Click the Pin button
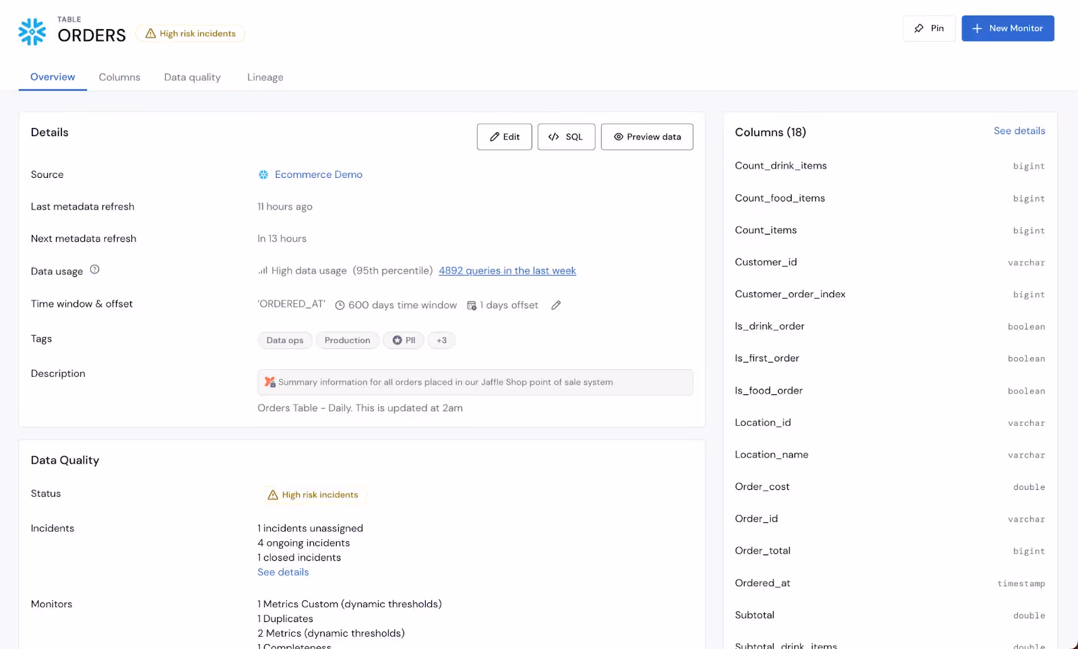The image size is (1078, 649). coord(929,28)
